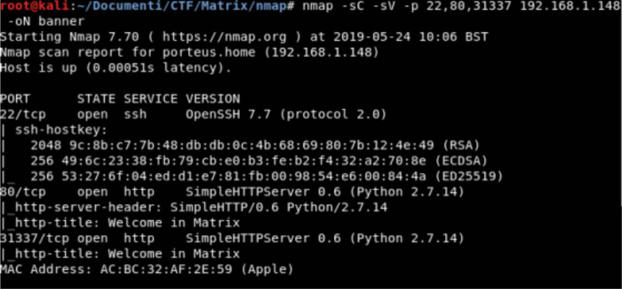Click the Starting Nmap 7.70 text
Image resolution: width=622 pixels, height=289 pixels.
69,37
